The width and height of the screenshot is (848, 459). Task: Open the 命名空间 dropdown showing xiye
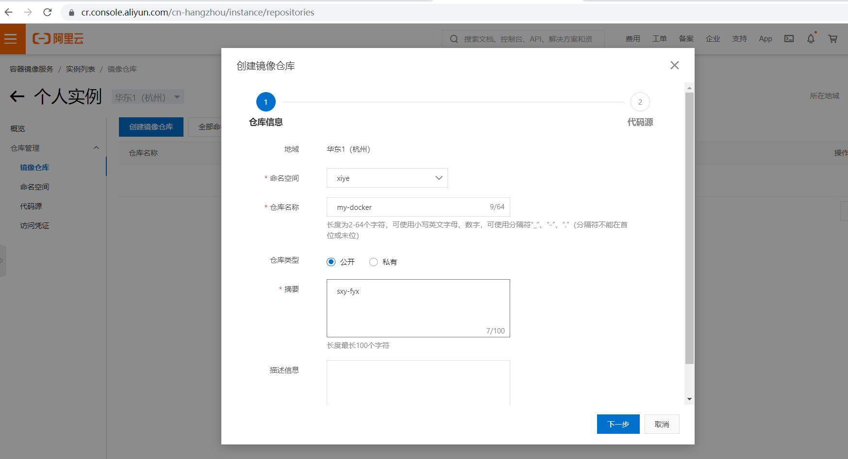coord(387,178)
